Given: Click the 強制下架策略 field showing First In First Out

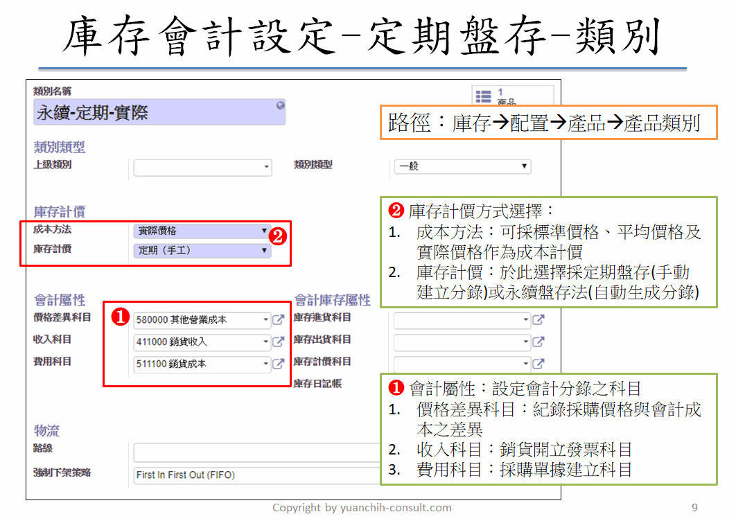Looking at the screenshot, I should (x=256, y=475).
